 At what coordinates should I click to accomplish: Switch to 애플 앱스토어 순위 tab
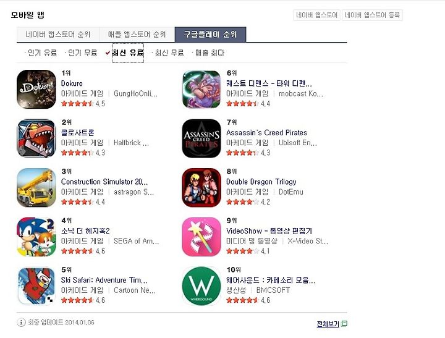pos(137,35)
